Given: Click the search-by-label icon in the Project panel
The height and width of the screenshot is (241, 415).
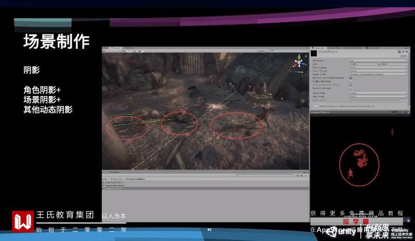Looking at the screenshot, I should coord(302,176).
